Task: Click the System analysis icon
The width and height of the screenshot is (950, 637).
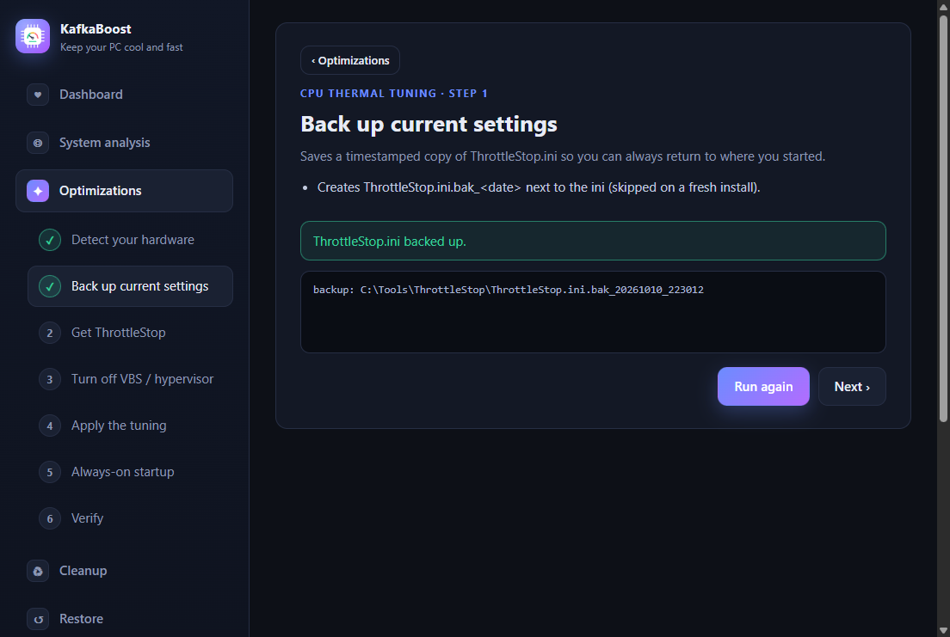Action: click(x=38, y=143)
